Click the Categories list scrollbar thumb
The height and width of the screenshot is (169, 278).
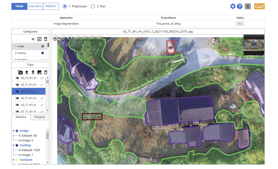48,45
